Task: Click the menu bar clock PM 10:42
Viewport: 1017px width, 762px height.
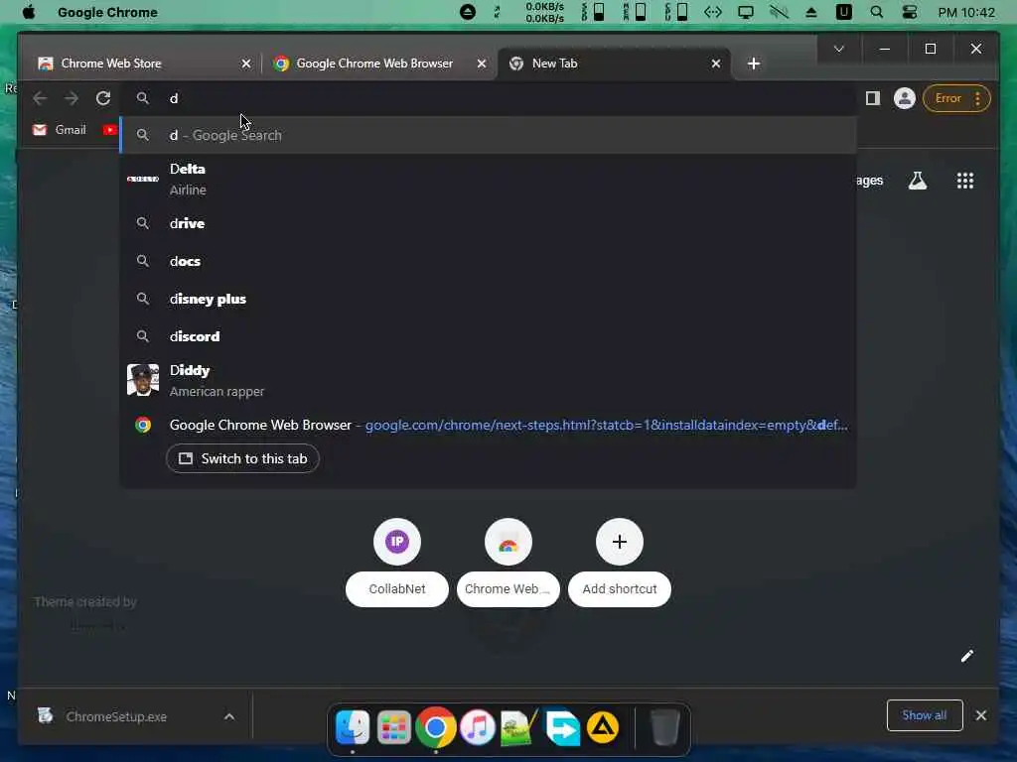Action: tap(966, 12)
